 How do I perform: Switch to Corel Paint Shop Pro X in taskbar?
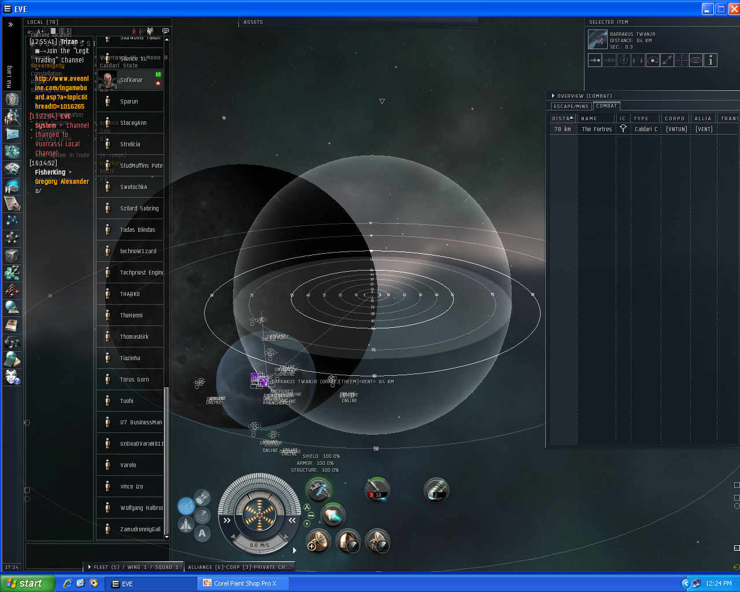[243, 583]
